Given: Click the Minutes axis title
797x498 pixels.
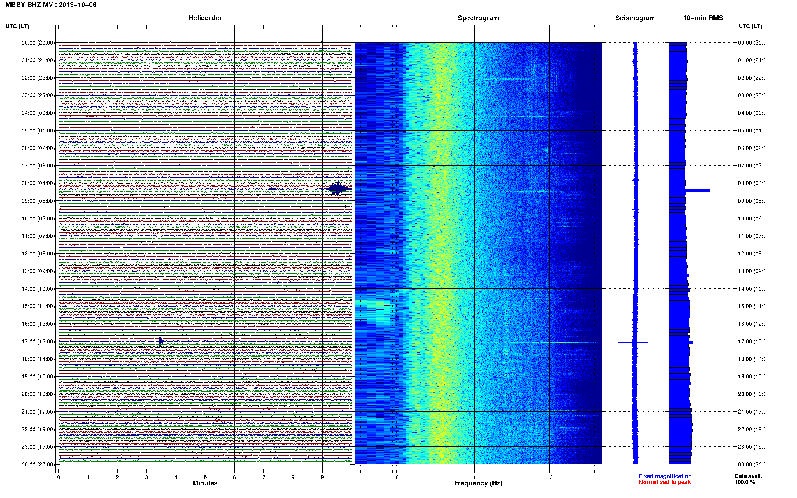Looking at the screenshot, I should (205, 483).
